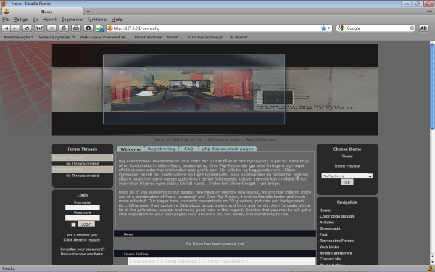
Task: Switch to the Registrering tab
Action: 161,149
